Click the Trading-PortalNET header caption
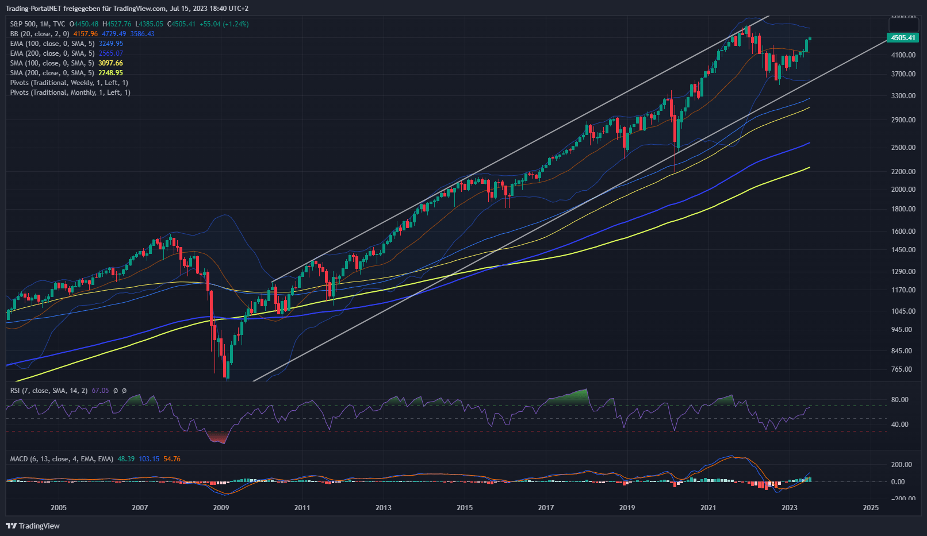Viewport: 927px width, 536px height. 127,9
